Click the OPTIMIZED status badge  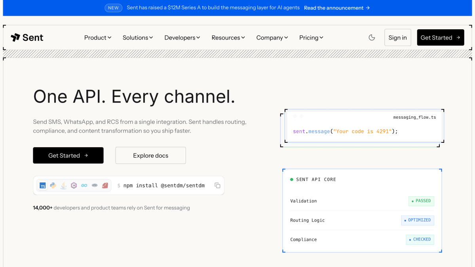418,220
